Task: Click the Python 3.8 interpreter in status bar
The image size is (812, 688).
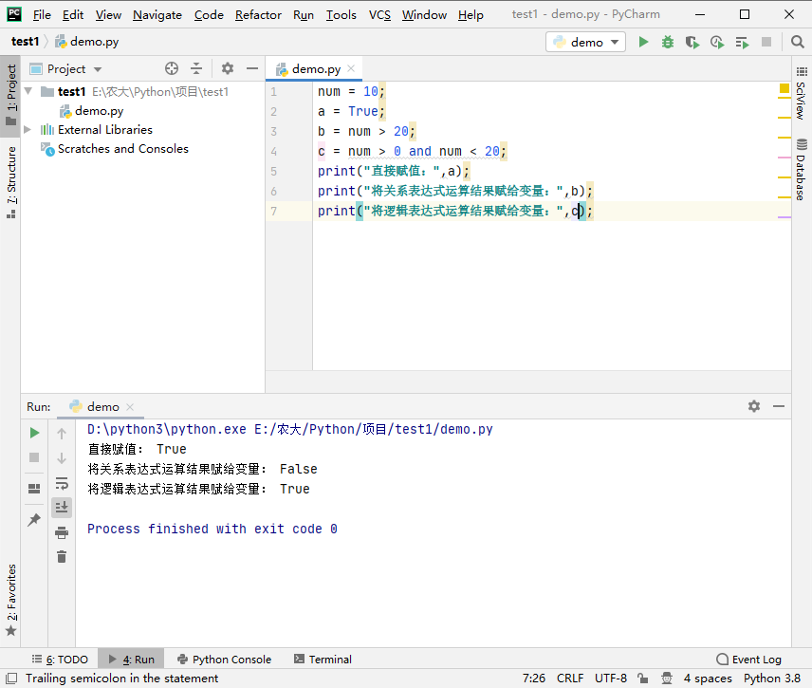Action: tap(772, 679)
